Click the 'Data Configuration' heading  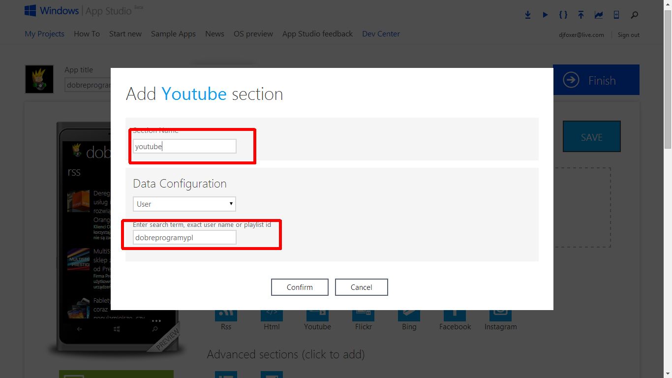pyautogui.click(x=180, y=184)
